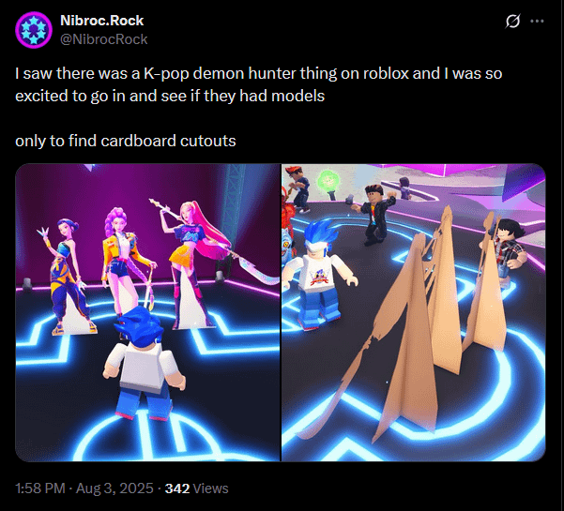This screenshot has width=564, height=511.
Task: Click the Aug 3, 2025 post date
Action: pos(114,488)
